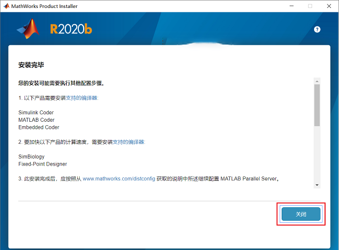
Task: Click the 'MATLAB Coder' text
Action: tap(36, 120)
